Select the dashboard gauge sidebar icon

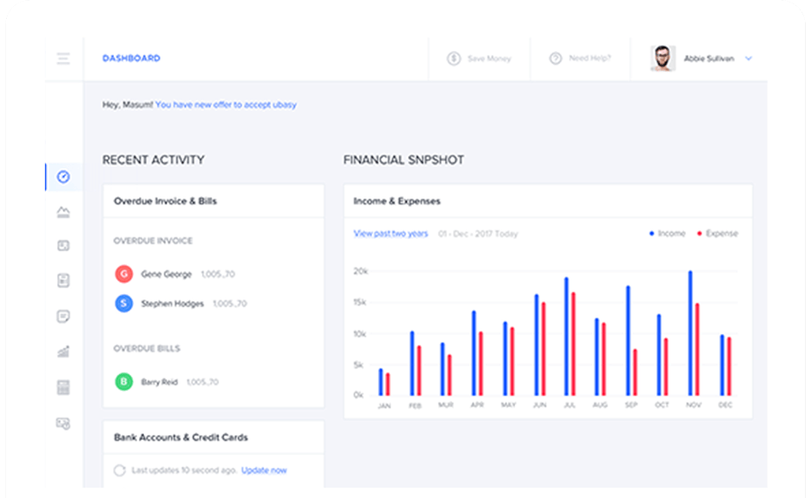pyautogui.click(x=63, y=177)
